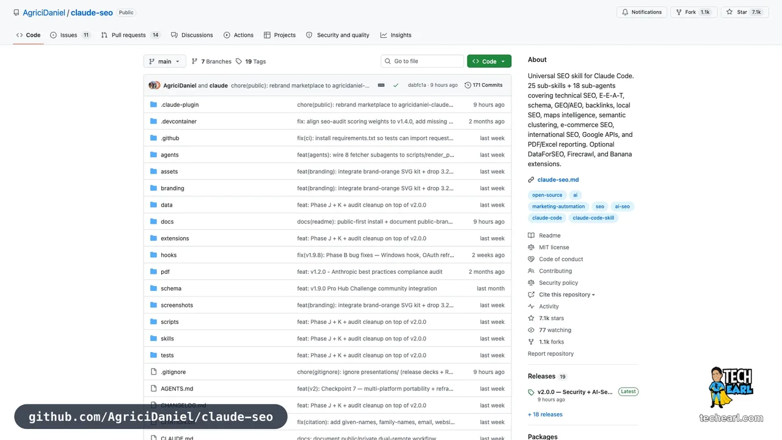Click the Notifications bell icon
782x440 pixels.
tap(625, 12)
